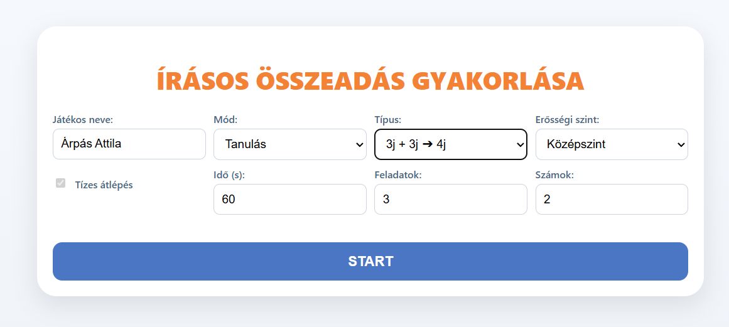Viewport: 729px width, 327px height.
Task: Click the Típus label text
Action: click(x=387, y=119)
